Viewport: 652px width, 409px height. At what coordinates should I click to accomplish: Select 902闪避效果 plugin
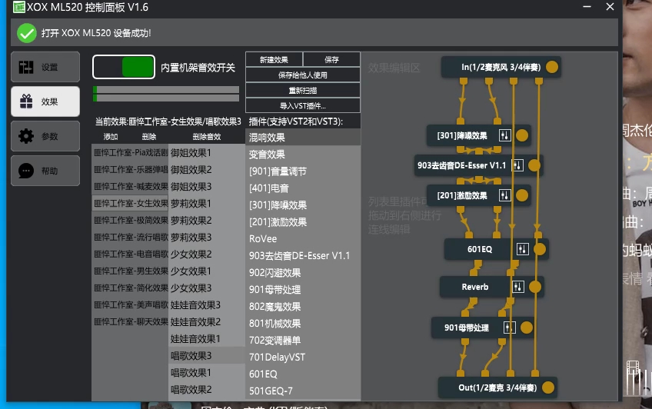303,273
